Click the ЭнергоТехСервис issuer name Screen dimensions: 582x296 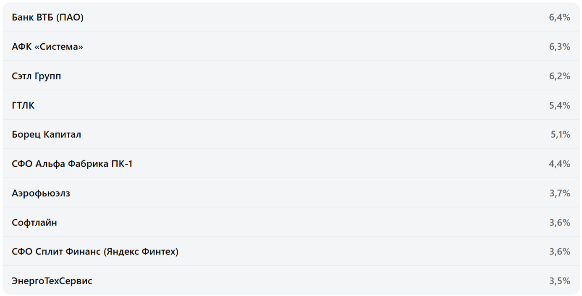(52, 281)
